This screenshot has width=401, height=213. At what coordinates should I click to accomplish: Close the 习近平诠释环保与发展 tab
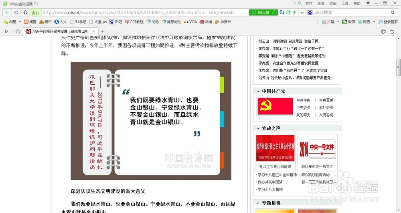pyautogui.click(x=93, y=31)
